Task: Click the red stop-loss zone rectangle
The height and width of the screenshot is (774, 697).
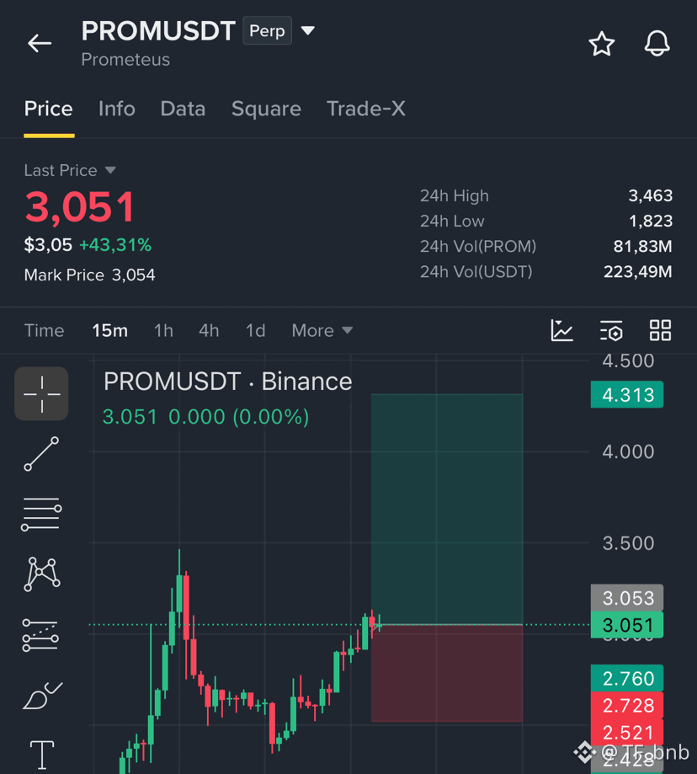Action: pos(446,673)
